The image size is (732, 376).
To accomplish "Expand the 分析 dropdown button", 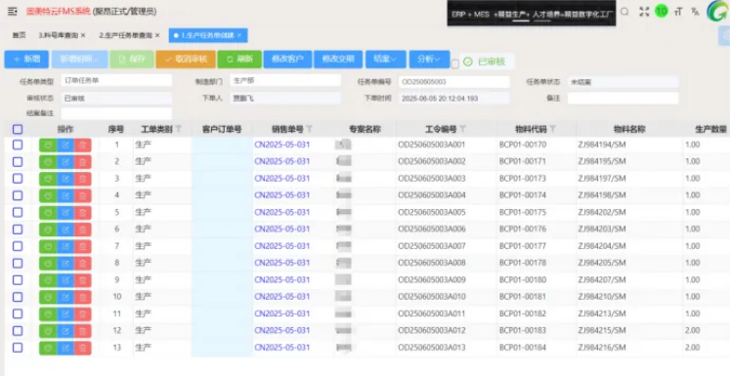I will pyautogui.click(x=429, y=60).
